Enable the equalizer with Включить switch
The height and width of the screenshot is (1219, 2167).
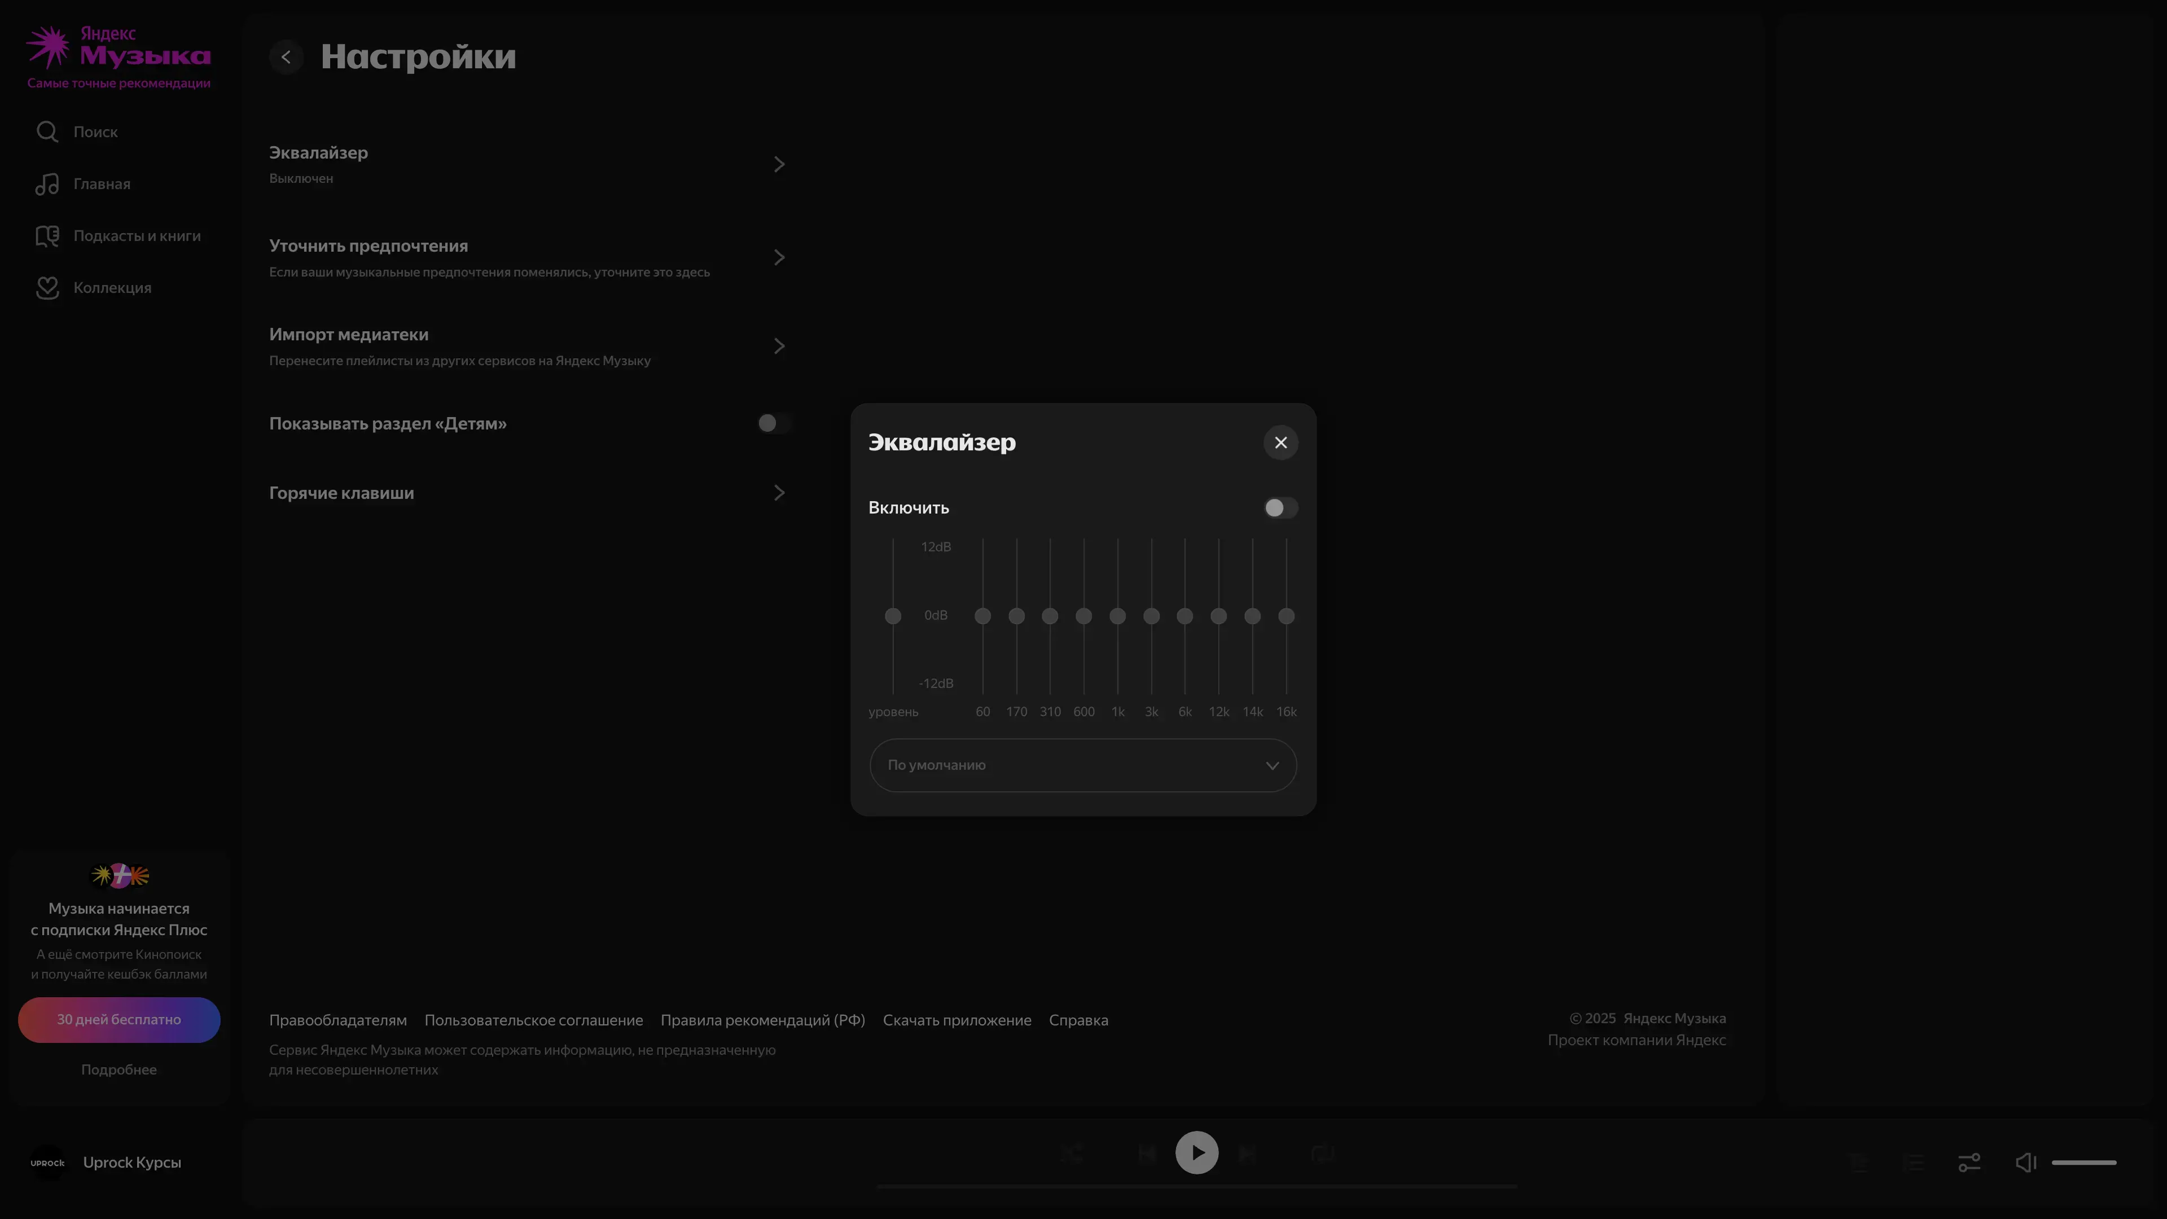point(1280,508)
